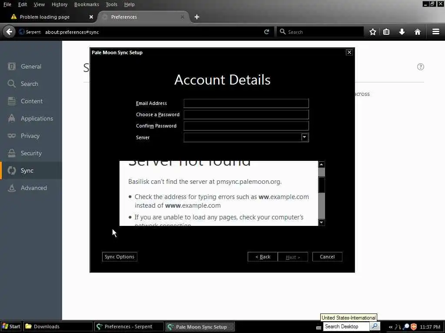445x333 pixels.
Task: Open the Start menu
Action: click(x=11, y=326)
